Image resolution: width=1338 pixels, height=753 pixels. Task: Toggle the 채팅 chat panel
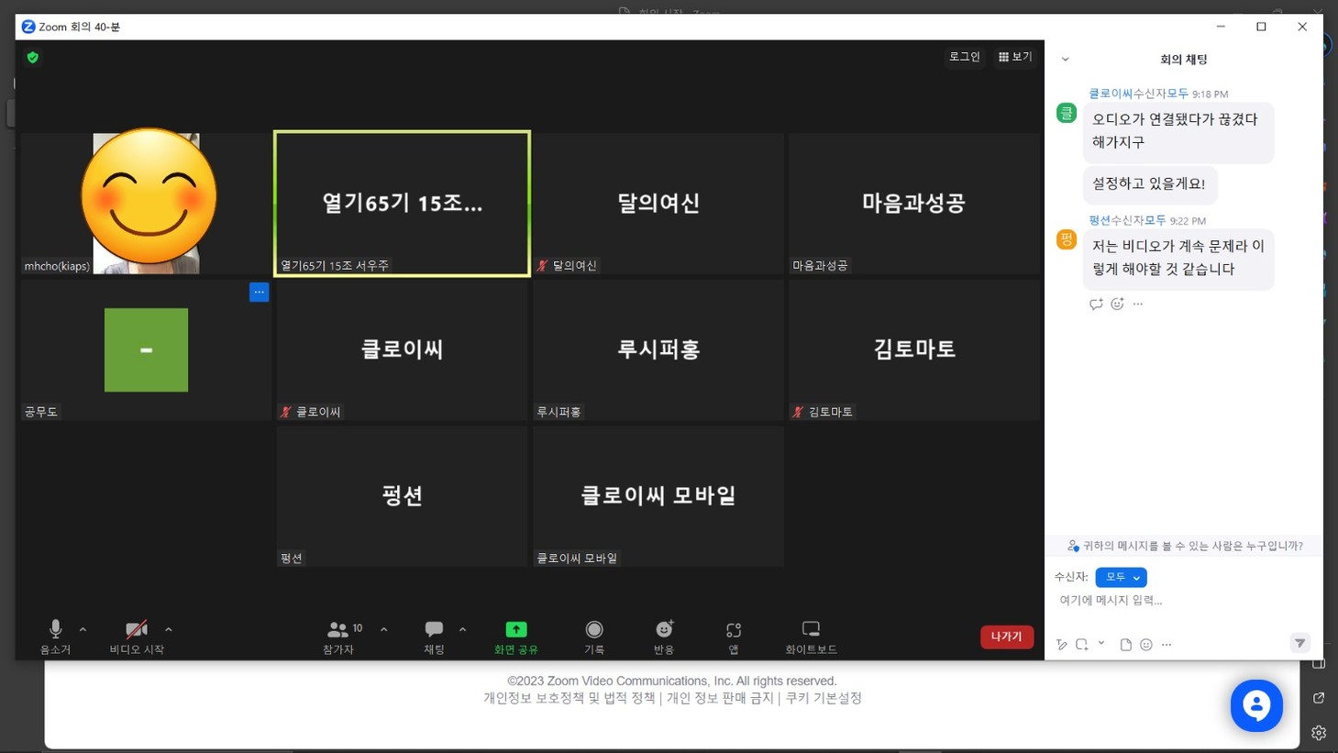434,637
